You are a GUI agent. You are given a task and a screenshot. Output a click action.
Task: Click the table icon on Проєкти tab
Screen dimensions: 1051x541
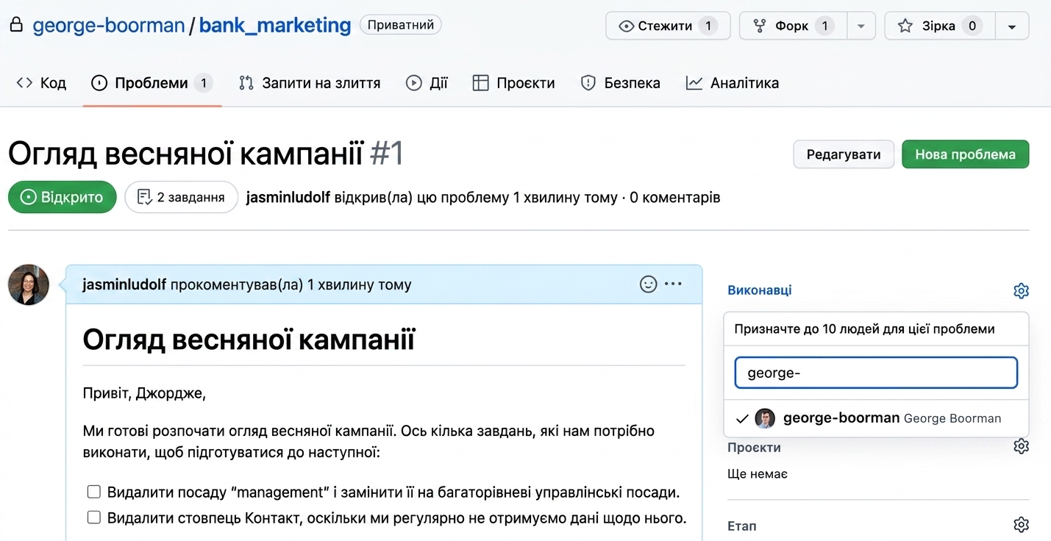point(480,83)
